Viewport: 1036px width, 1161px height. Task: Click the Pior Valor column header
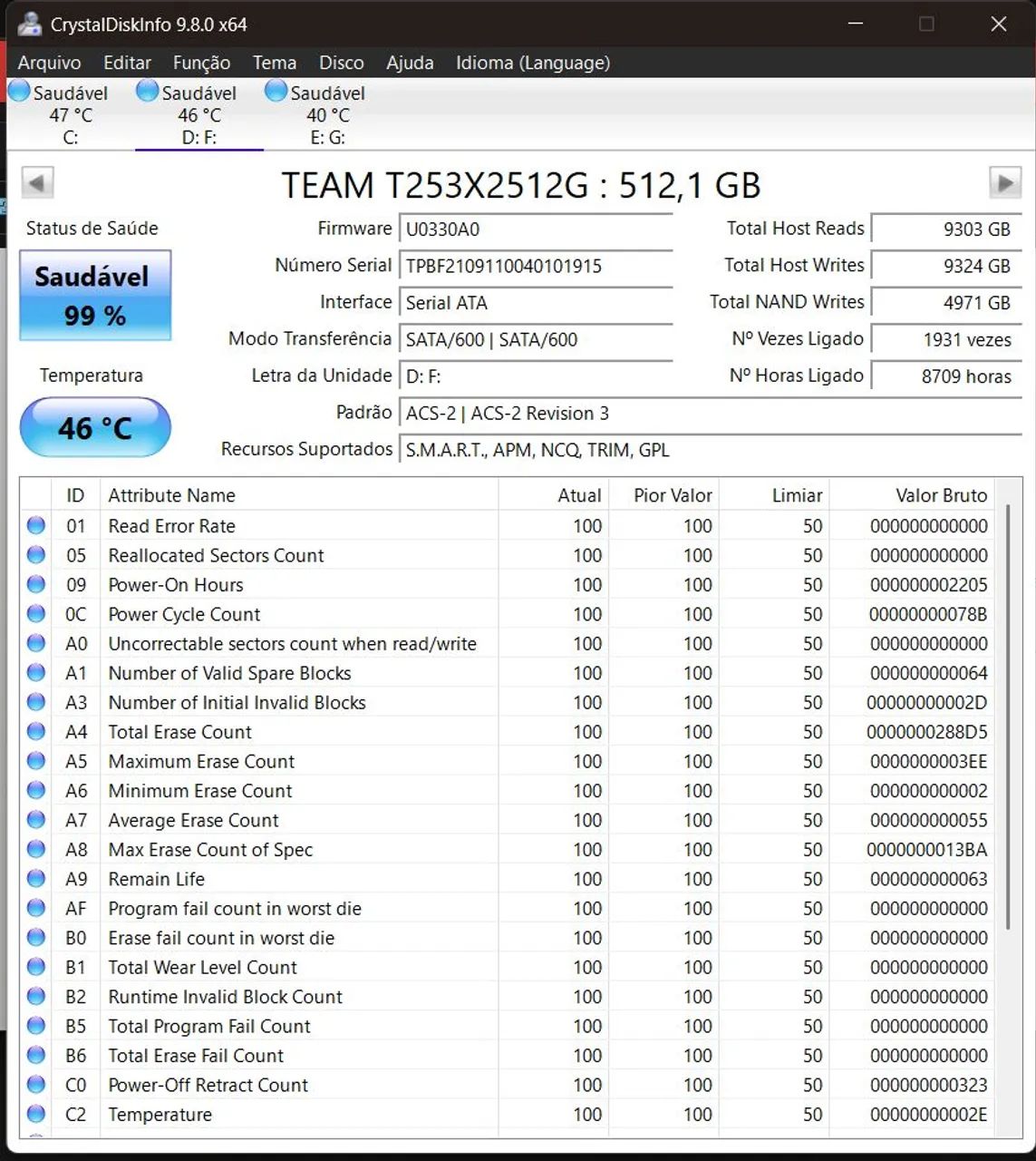663,495
